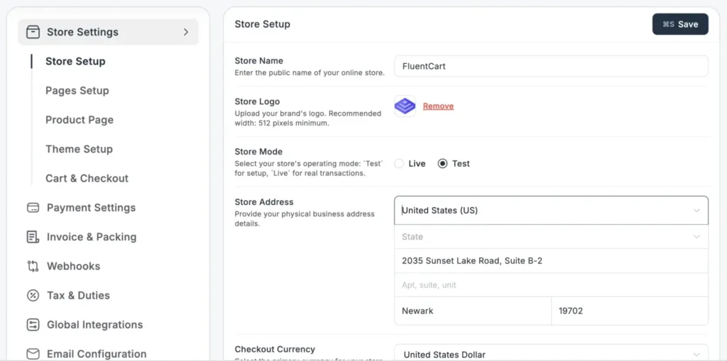727x361 pixels.
Task: Click the store logo thumbnail image
Action: (x=405, y=106)
